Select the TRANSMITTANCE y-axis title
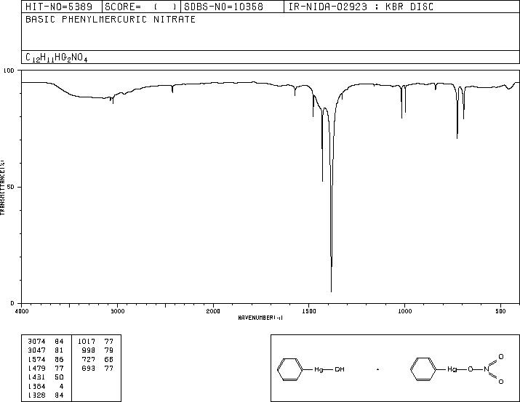Viewport: 520px width, 402px height. tap(2, 188)
